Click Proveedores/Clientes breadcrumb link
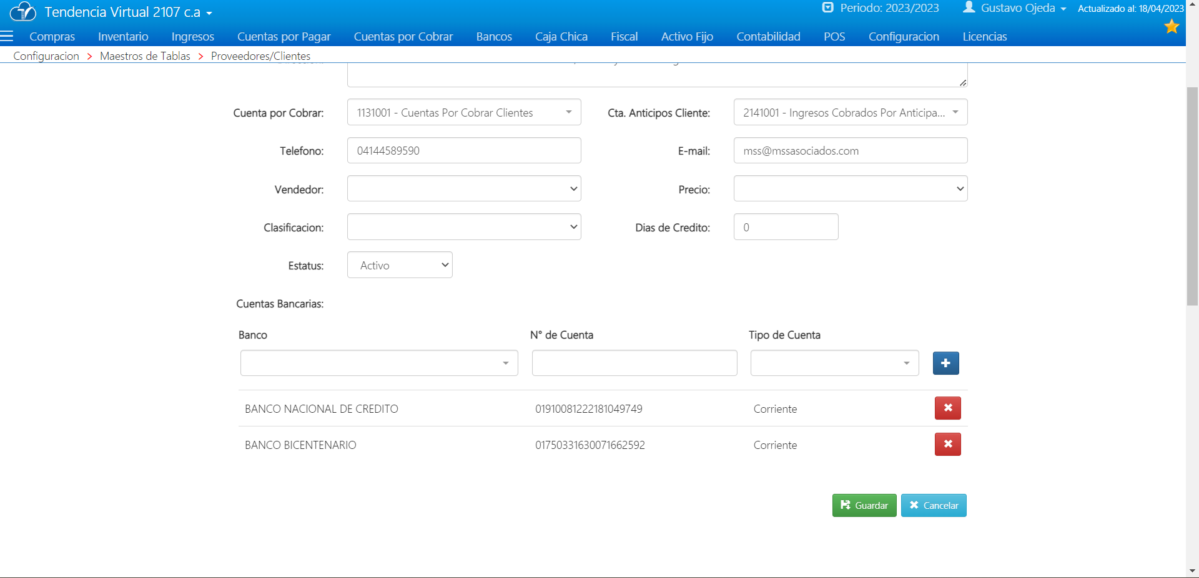This screenshot has height=578, width=1199. (x=260, y=56)
